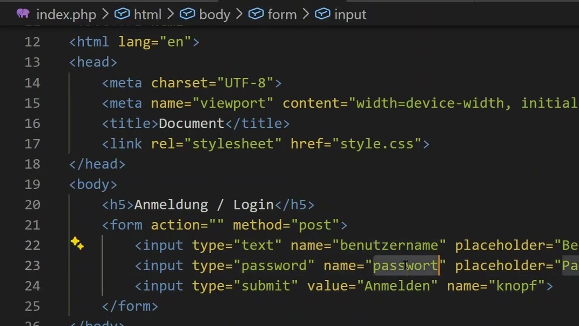The height and width of the screenshot is (326, 579).
Task: Click line number 15 in gutter
Action: pos(32,103)
